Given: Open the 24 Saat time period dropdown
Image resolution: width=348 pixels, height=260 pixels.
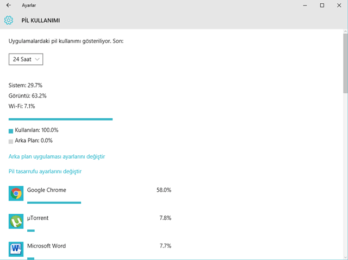Looking at the screenshot, I should point(26,59).
